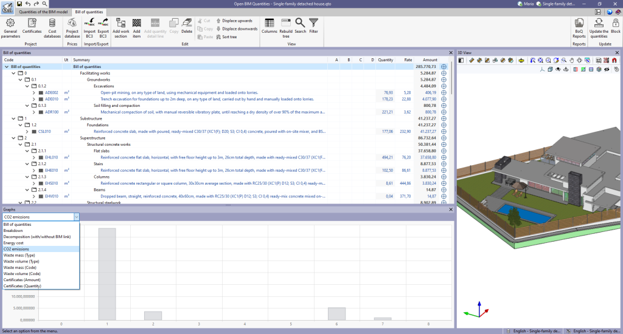Open the Graphs type dropdown arrow
This screenshot has width=623, height=334.
pyautogui.click(x=76, y=217)
